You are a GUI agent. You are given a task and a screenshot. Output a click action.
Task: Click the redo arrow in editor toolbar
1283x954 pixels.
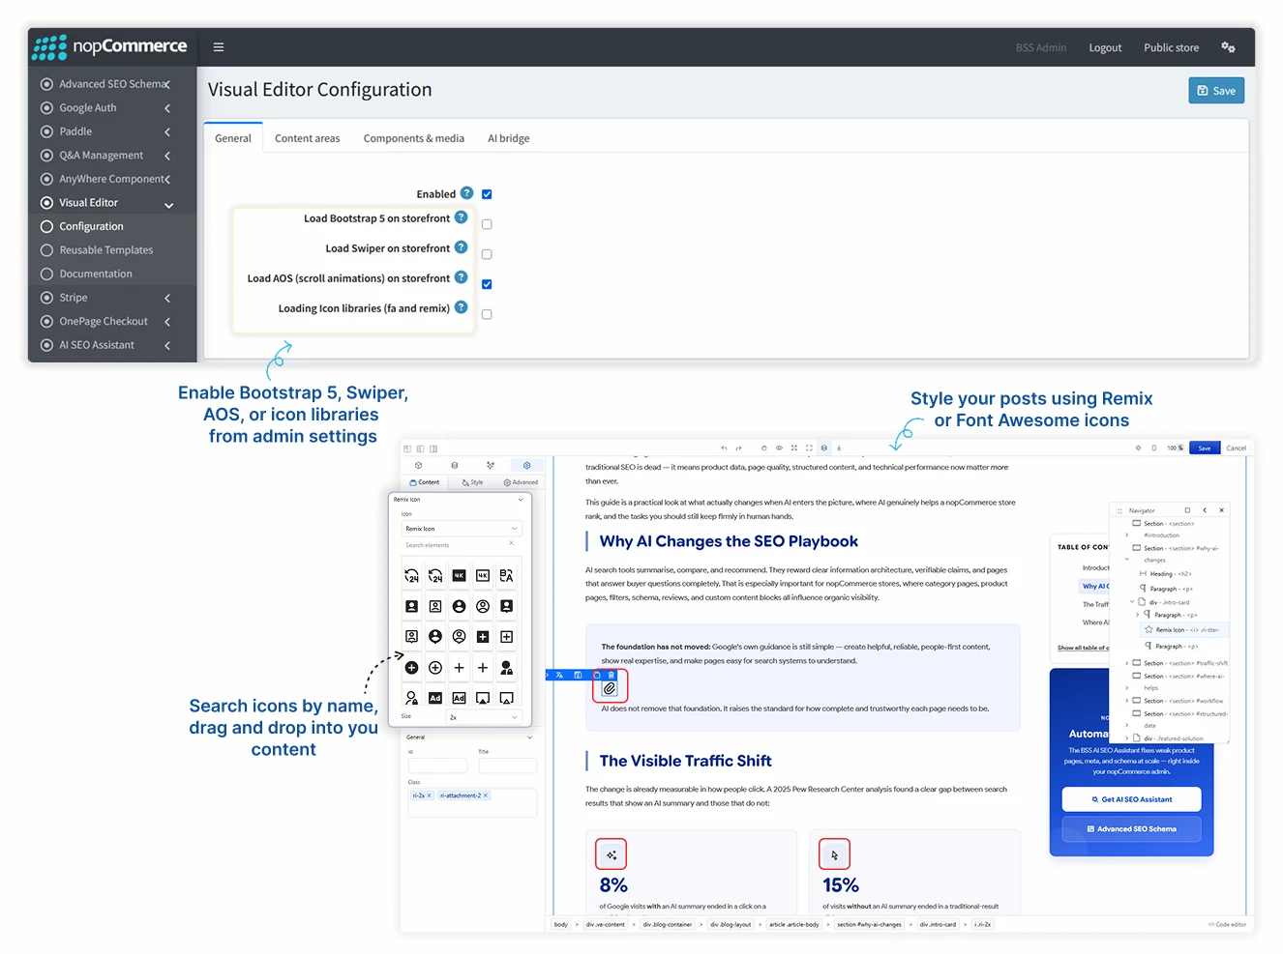(738, 448)
